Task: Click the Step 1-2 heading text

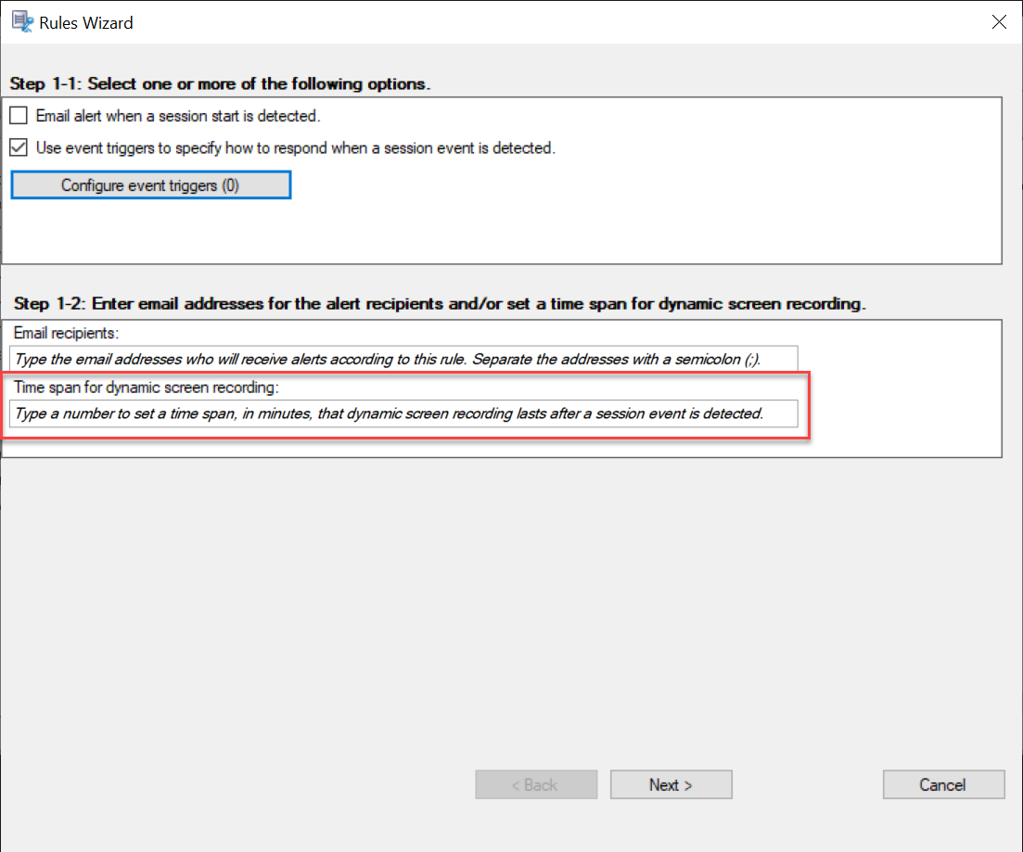Action: pos(440,304)
